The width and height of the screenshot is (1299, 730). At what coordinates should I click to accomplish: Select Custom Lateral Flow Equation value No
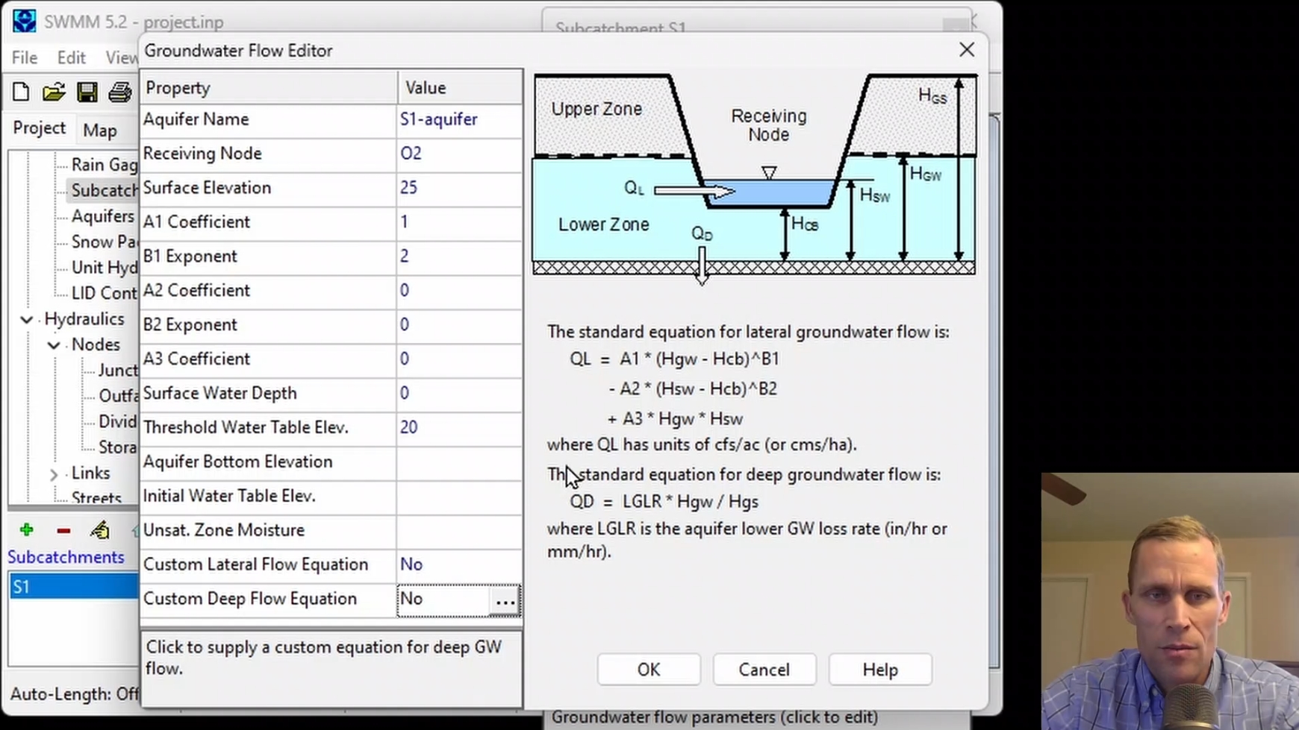pos(459,565)
